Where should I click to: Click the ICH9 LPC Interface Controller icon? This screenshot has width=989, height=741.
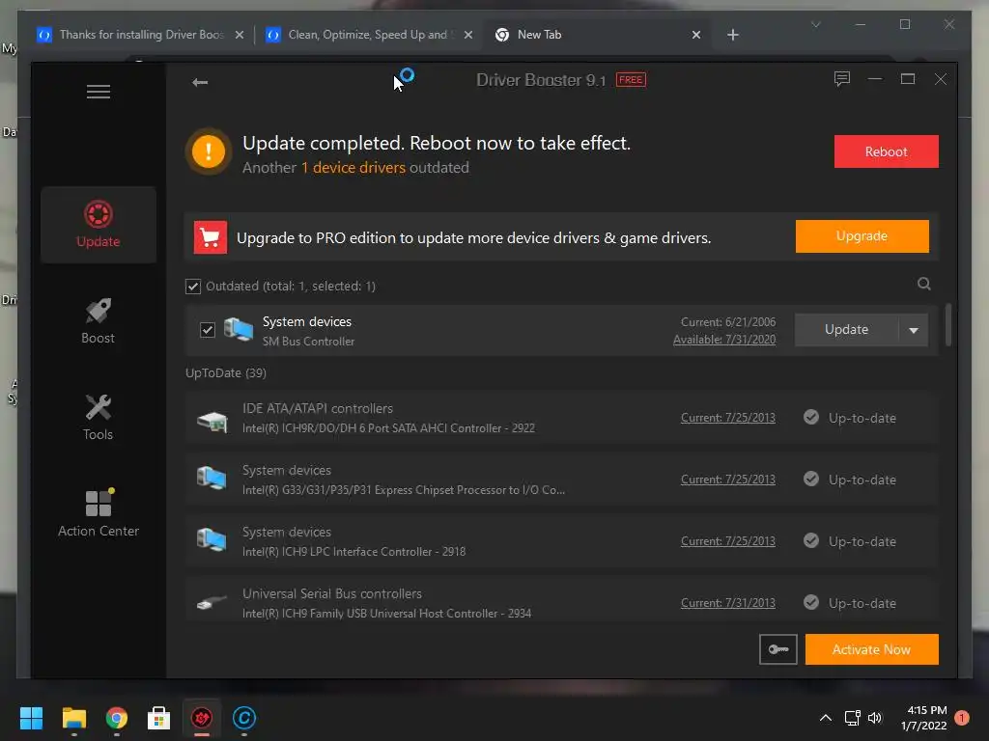tap(212, 540)
